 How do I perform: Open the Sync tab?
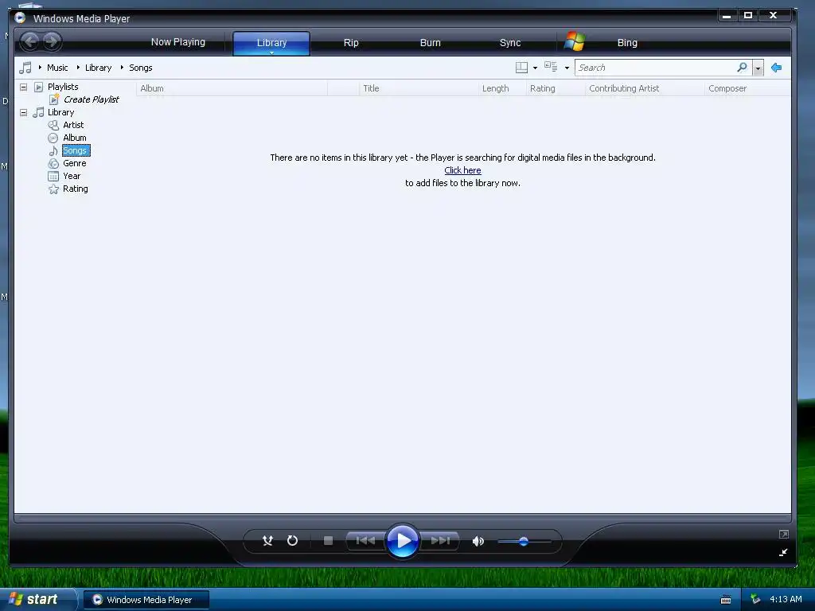pos(510,43)
